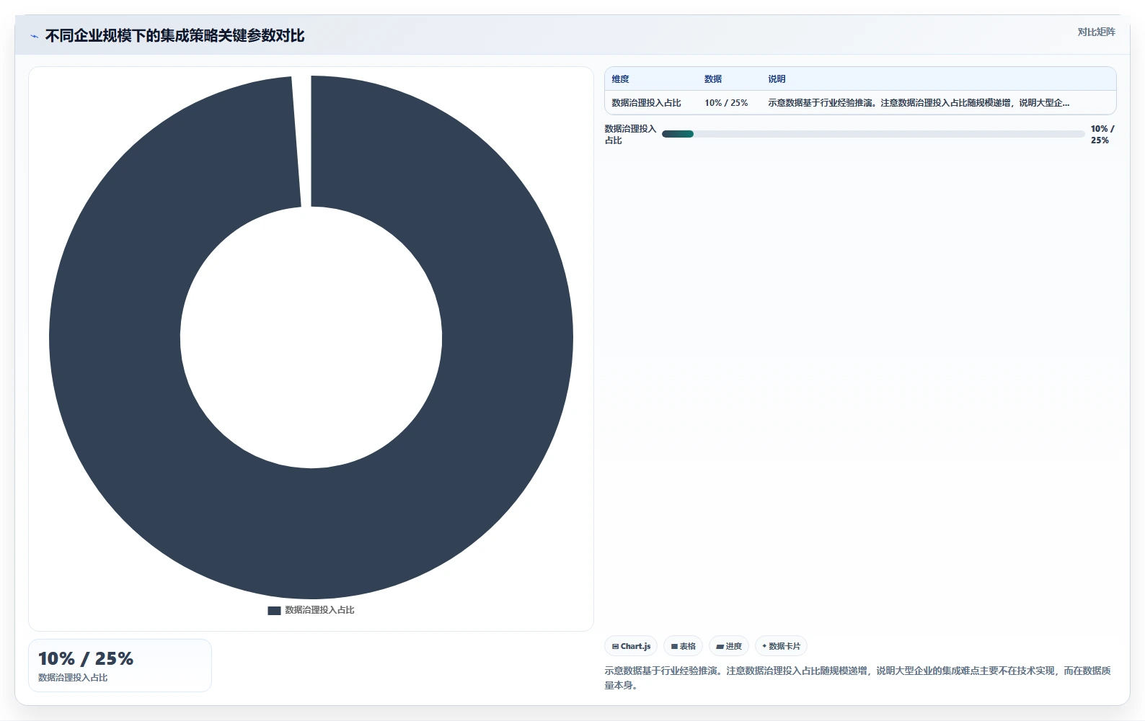The height and width of the screenshot is (721, 1145).
Task: Click the icon inside the 表格 tag
Action: (674, 647)
